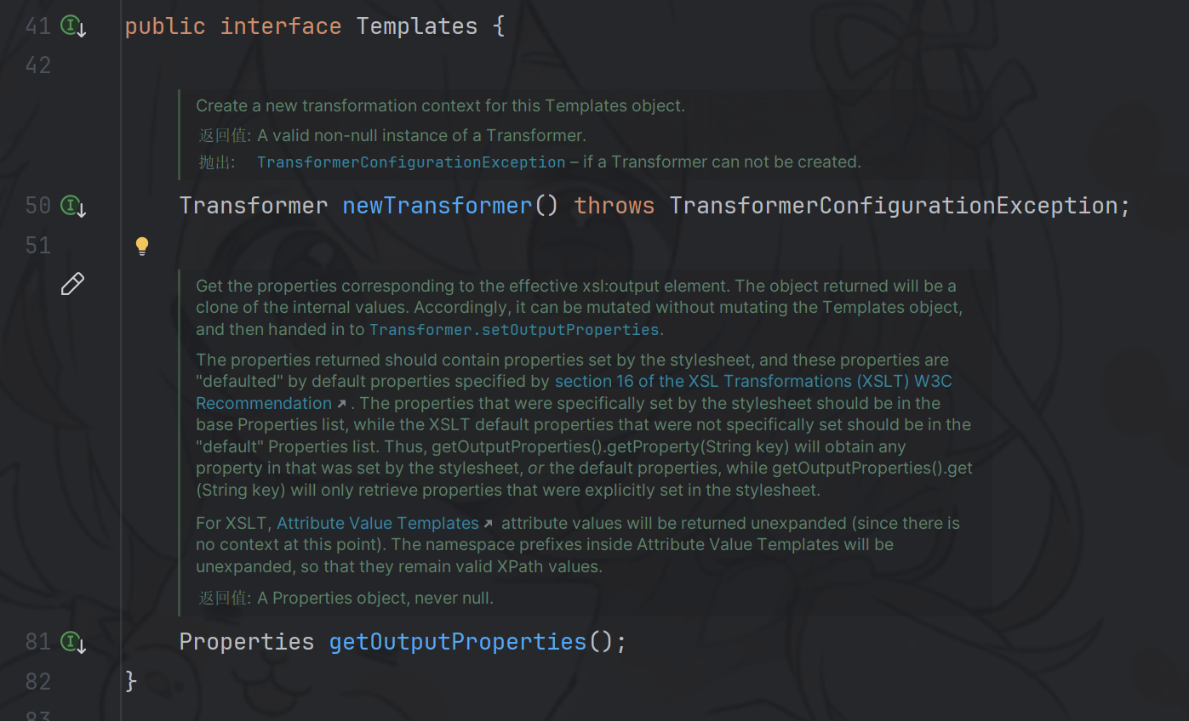Click the yellow light bulb intention icon

pos(142,246)
